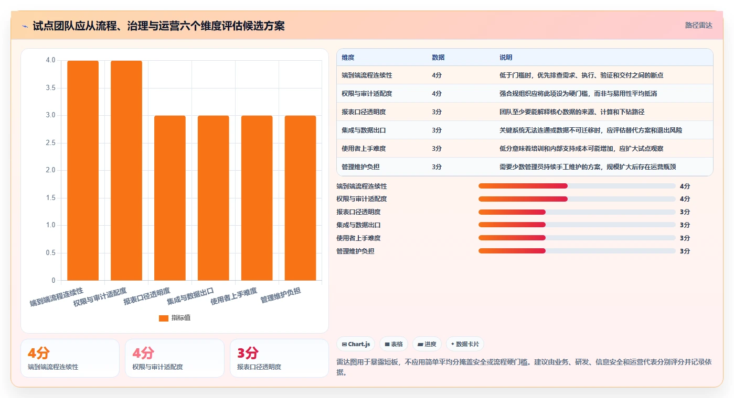
Task: Click the 4分 score in the 权限与审计适配度 table row
Action: pyautogui.click(x=437, y=94)
